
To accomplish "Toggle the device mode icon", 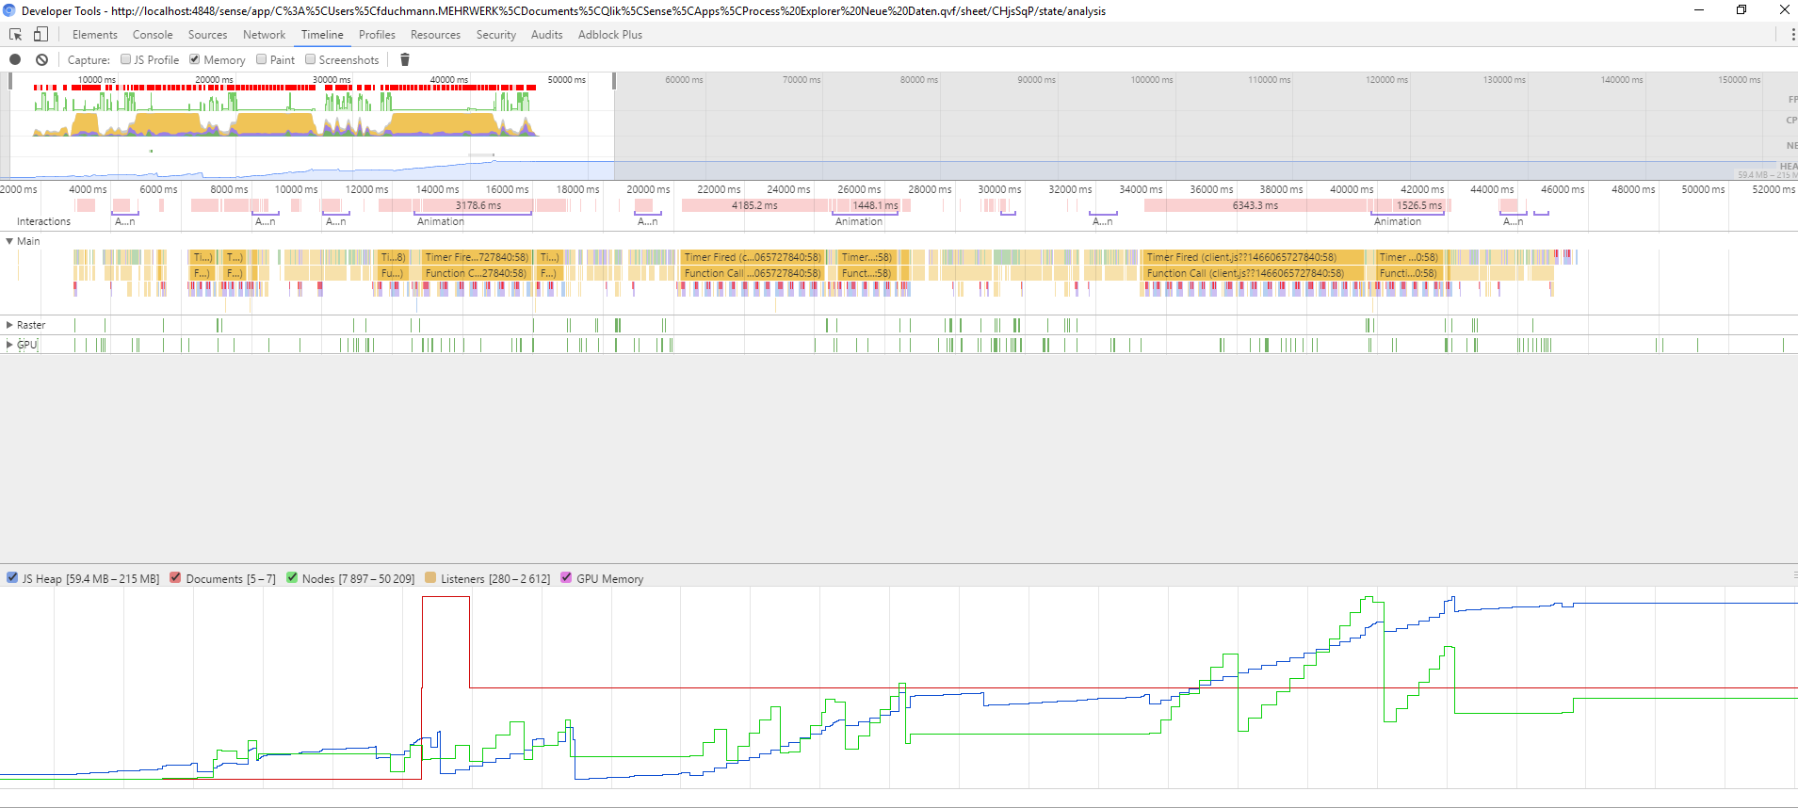I will 40,35.
